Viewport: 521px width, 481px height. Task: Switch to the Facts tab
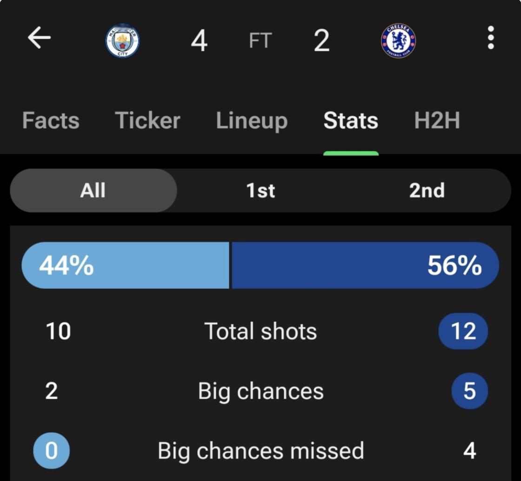point(51,120)
